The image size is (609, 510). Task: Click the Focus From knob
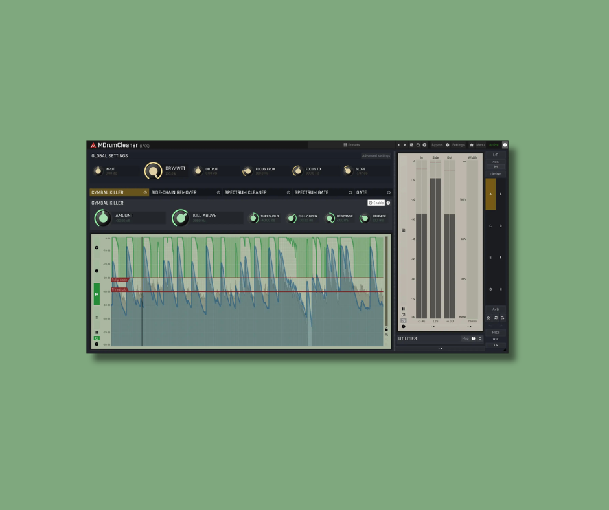pyautogui.click(x=247, y=171)
